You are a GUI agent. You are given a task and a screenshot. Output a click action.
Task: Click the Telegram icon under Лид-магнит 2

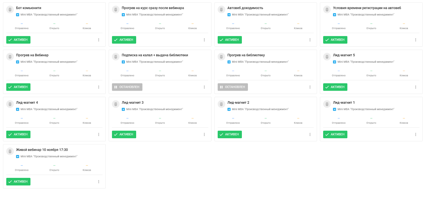tap(229, 109)
